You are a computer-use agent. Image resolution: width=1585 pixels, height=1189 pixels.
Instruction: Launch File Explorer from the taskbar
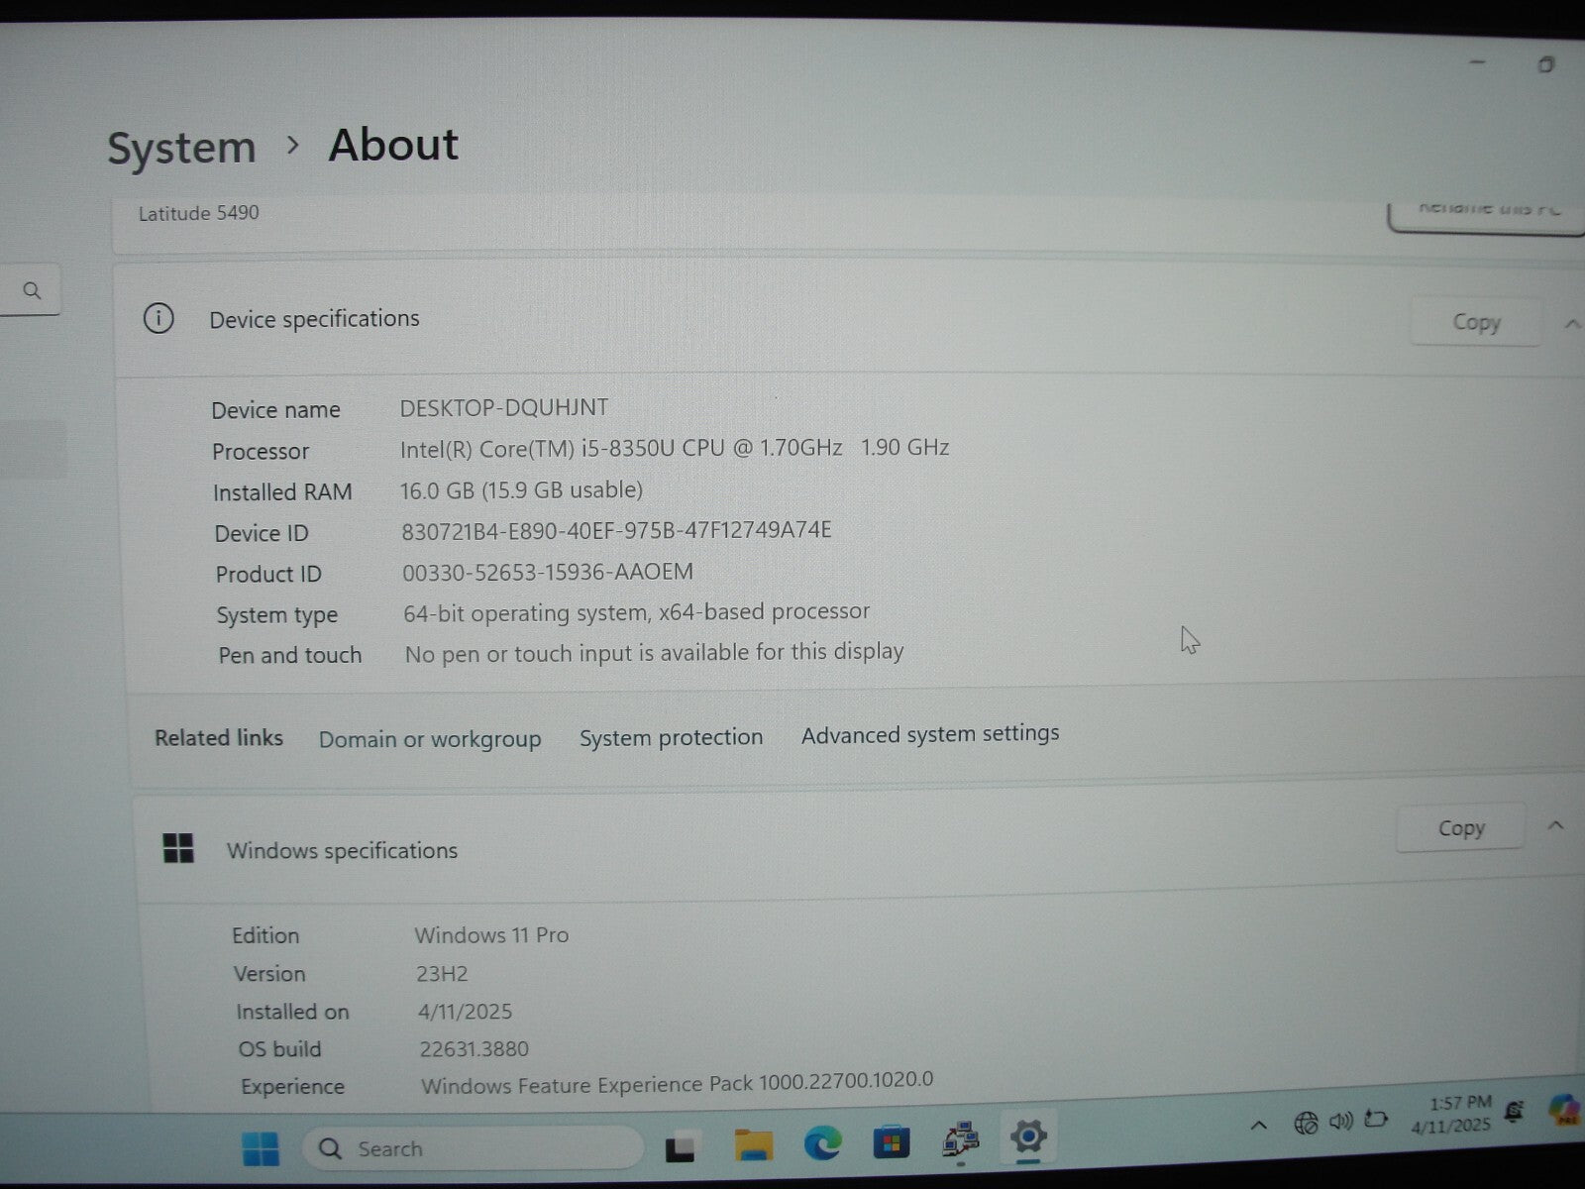[x=753, y=1145]
